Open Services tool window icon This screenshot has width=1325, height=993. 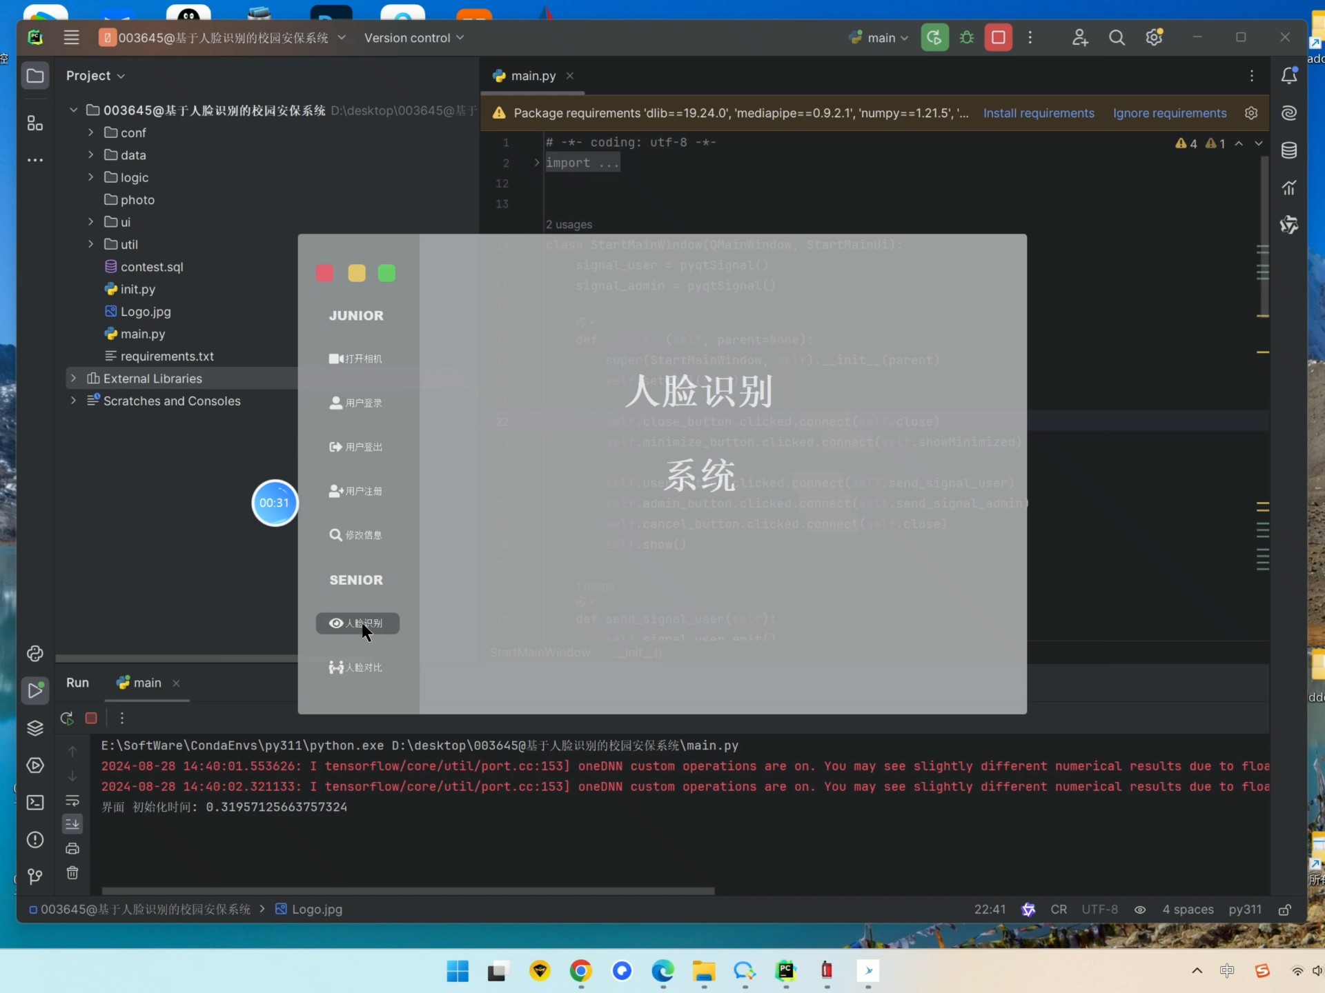pyautogui.click(x=35, y=765)
